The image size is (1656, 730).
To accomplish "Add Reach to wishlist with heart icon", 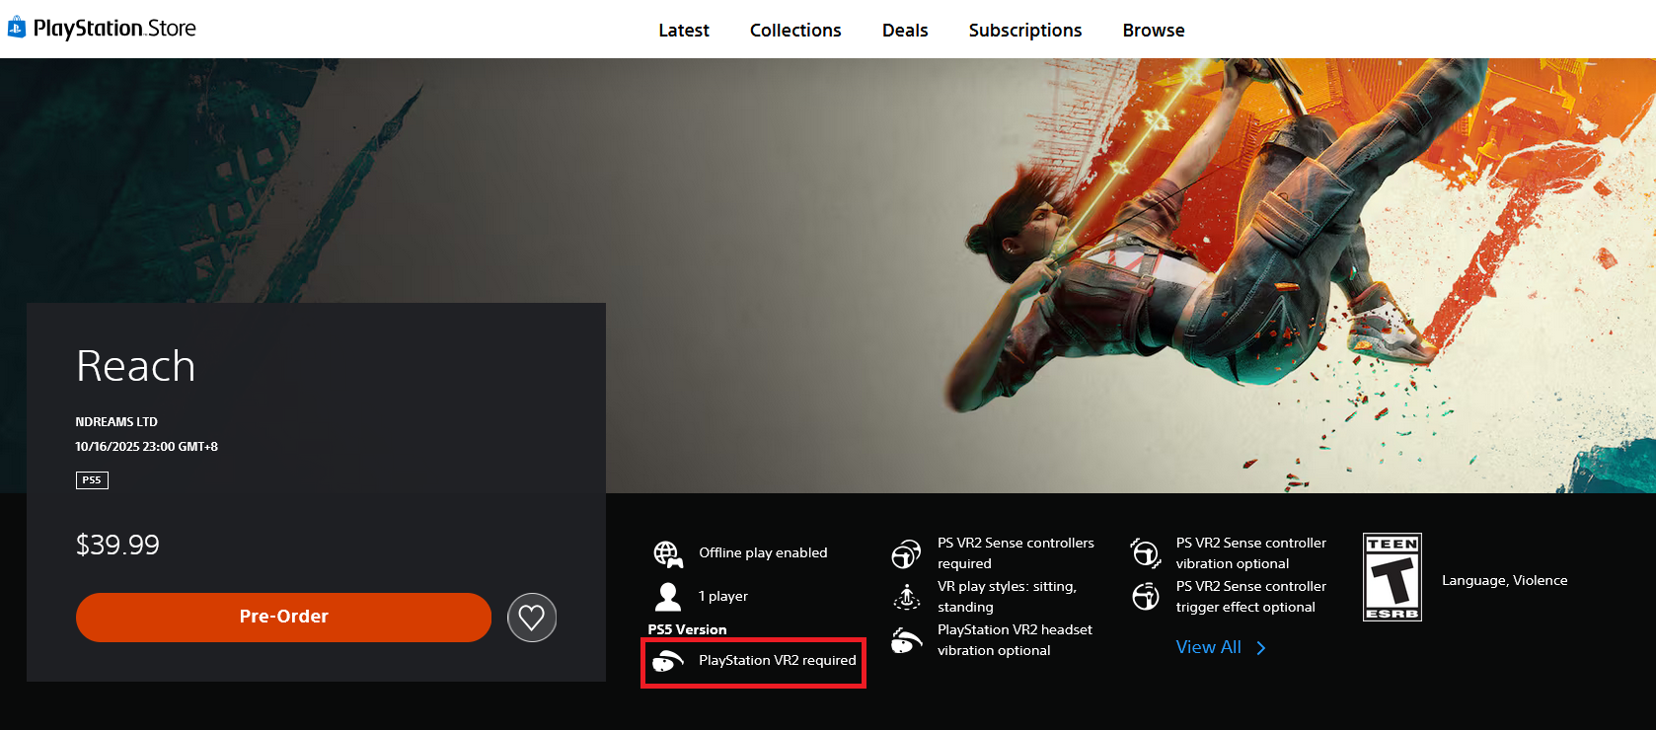I will click(532, 618).
